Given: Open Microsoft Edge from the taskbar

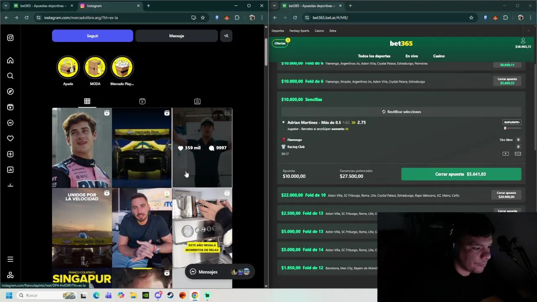Looking at the screenshot, I should coord(96,295).
